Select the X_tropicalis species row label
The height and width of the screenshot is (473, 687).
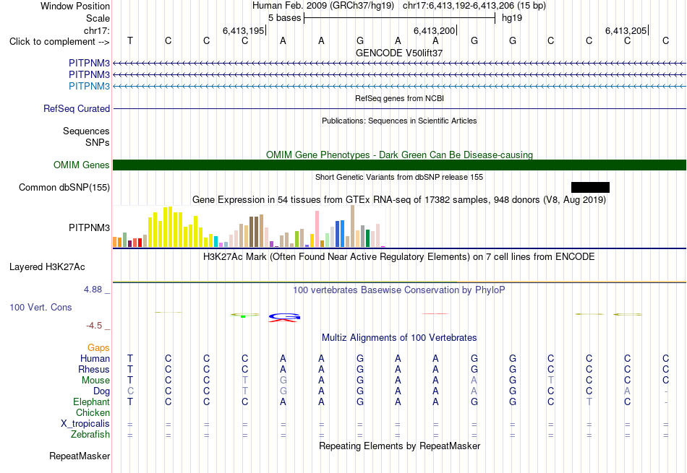coord(85,424)
